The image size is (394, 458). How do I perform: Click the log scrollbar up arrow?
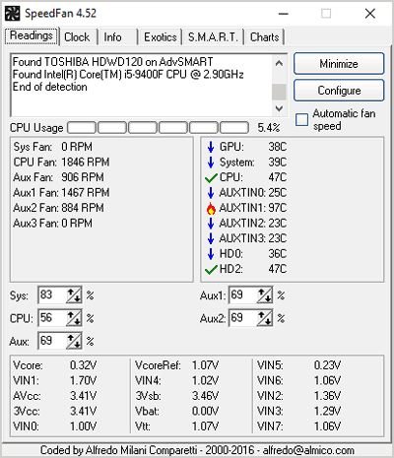[279, 63]
